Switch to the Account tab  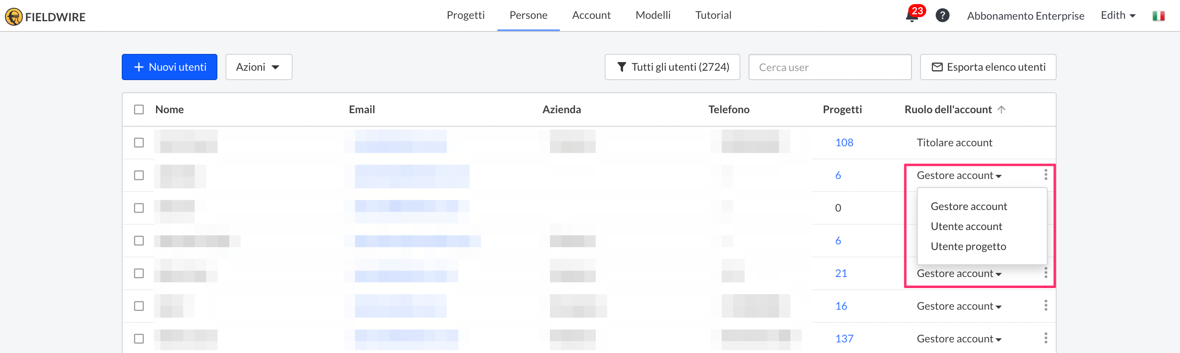click(591, 15)
